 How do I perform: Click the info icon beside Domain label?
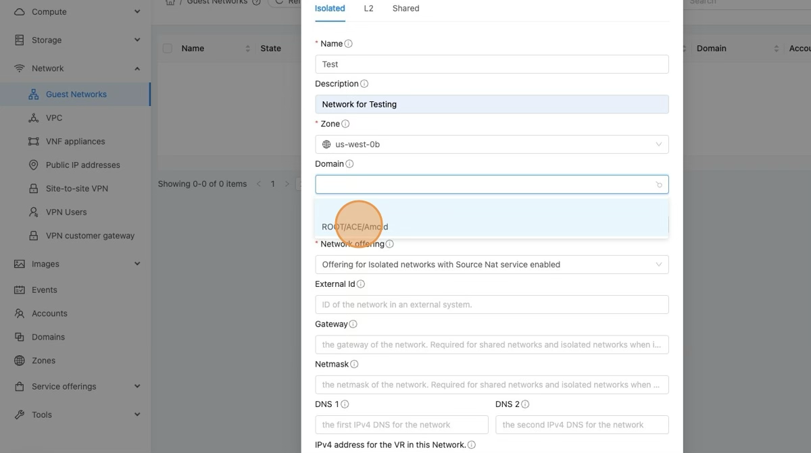[349, 164]
